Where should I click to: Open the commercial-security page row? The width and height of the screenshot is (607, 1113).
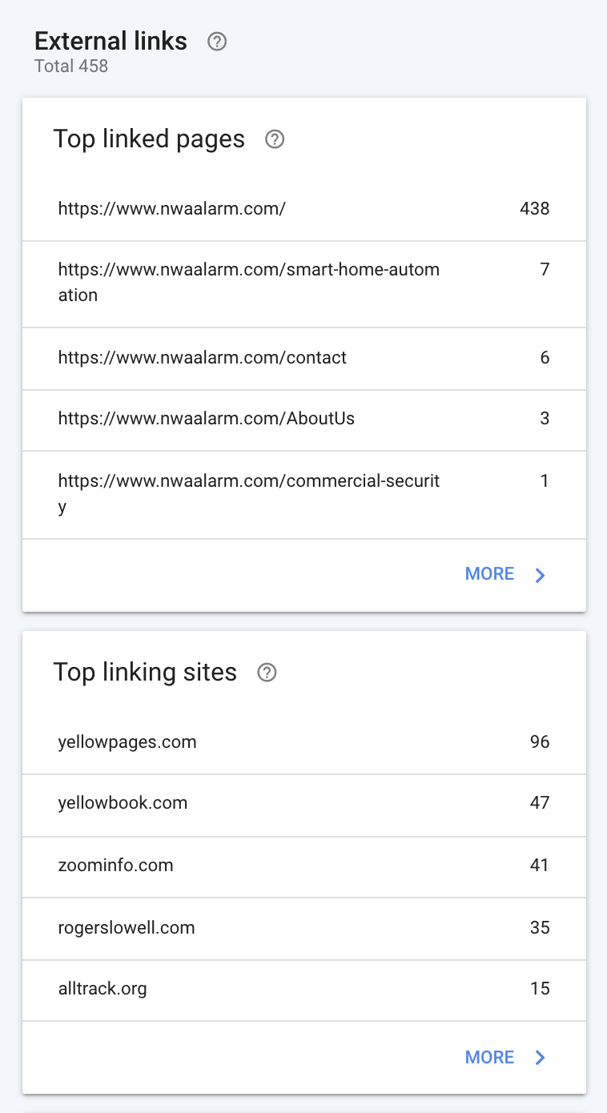click(248, 493)
